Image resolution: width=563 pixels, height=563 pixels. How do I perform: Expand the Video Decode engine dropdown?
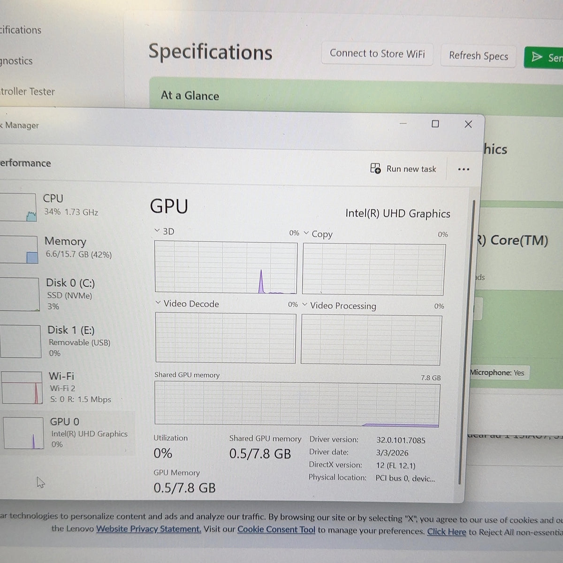(x=158, y=303)
